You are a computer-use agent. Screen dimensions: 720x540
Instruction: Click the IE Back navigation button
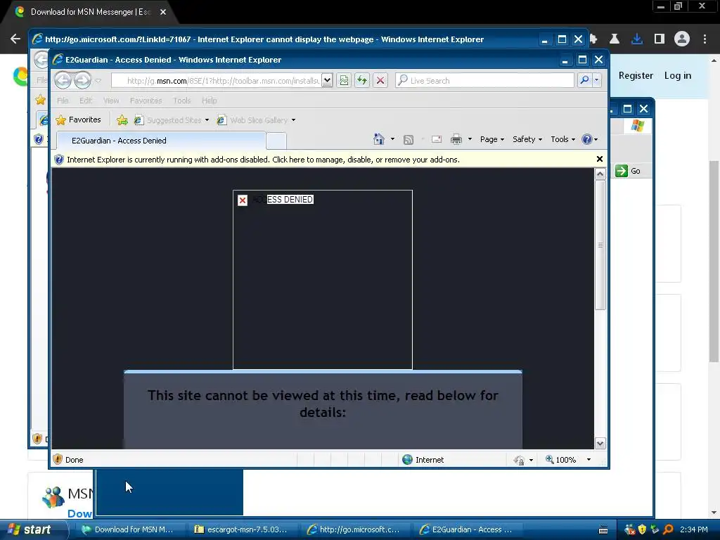pos(63,80)
